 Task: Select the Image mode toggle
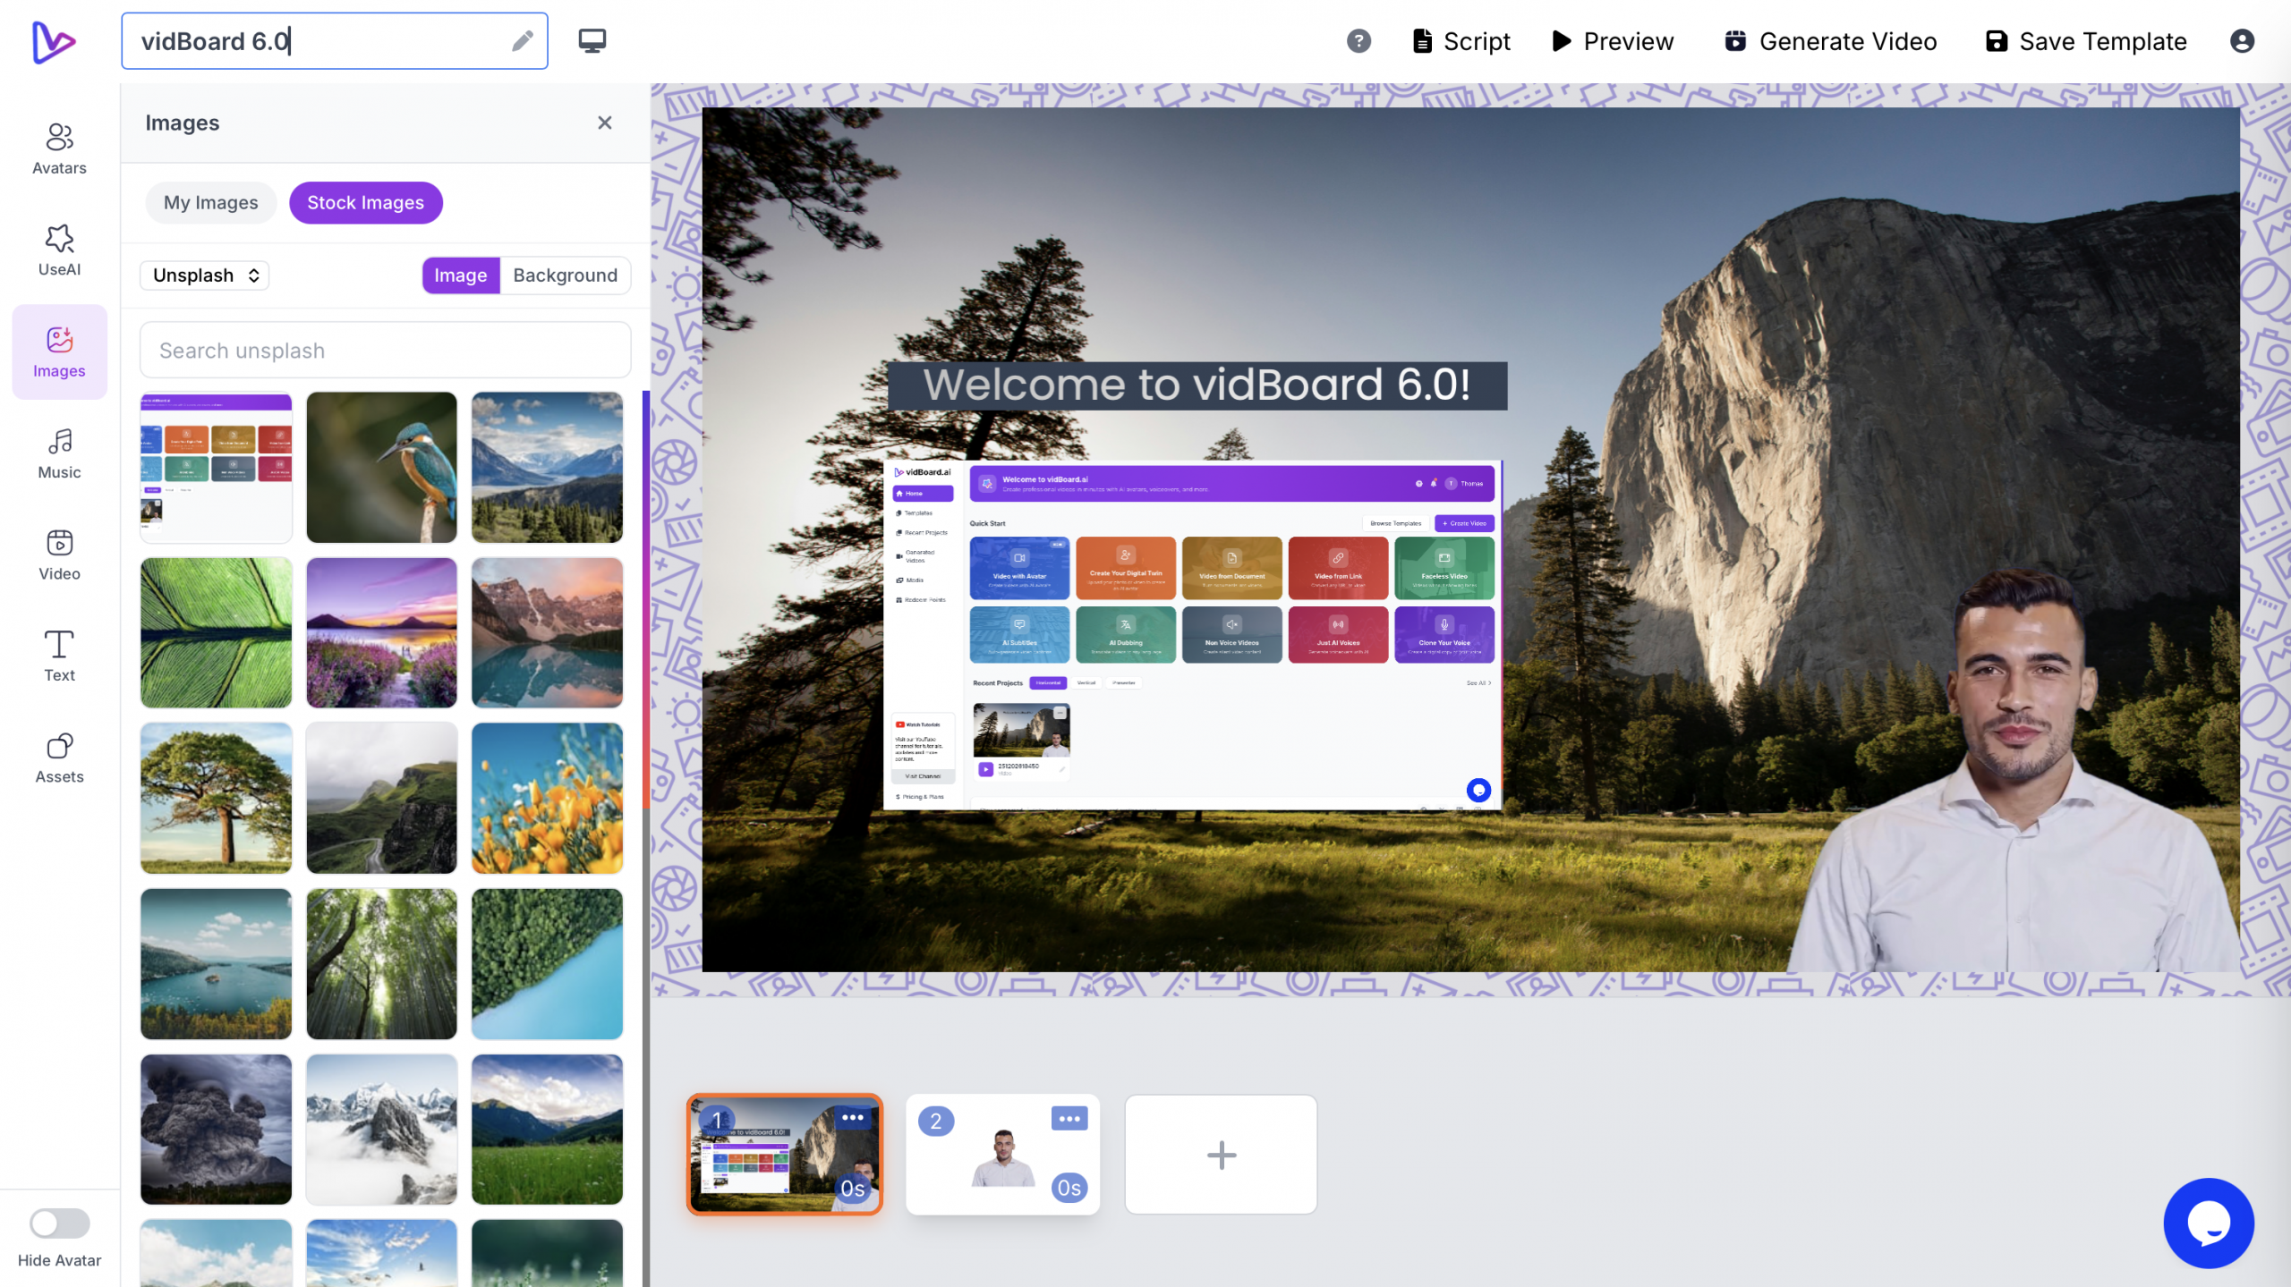coord(461,275)
